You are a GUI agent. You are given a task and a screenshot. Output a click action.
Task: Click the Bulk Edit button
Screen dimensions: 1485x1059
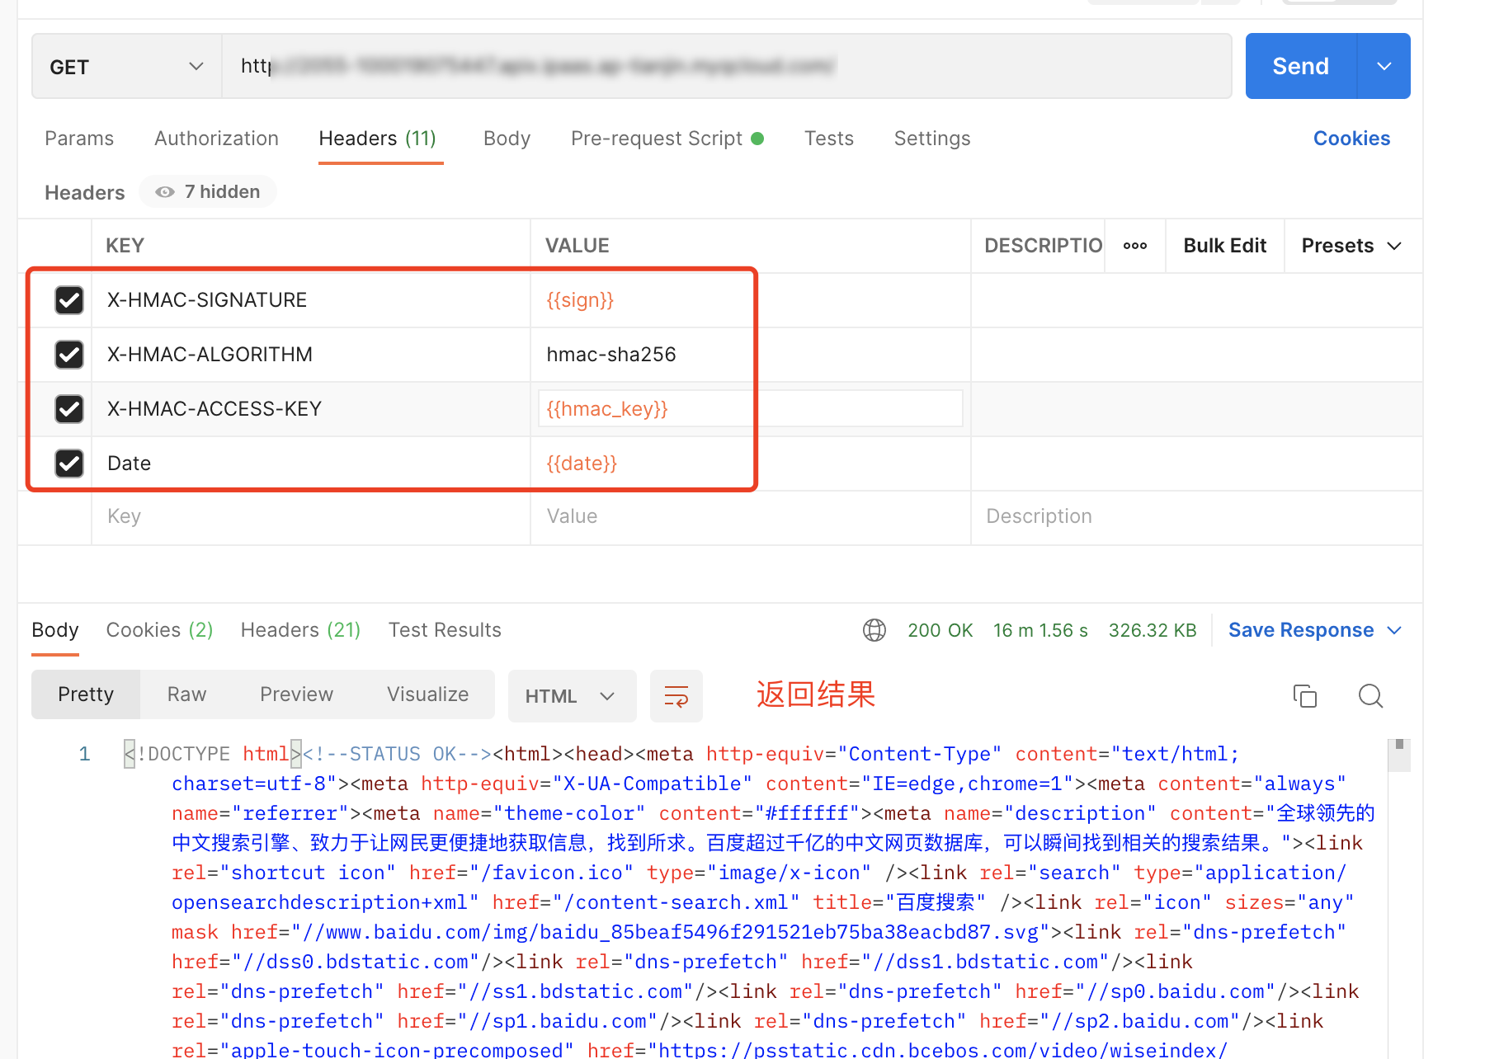click(x=1224, y=246)
